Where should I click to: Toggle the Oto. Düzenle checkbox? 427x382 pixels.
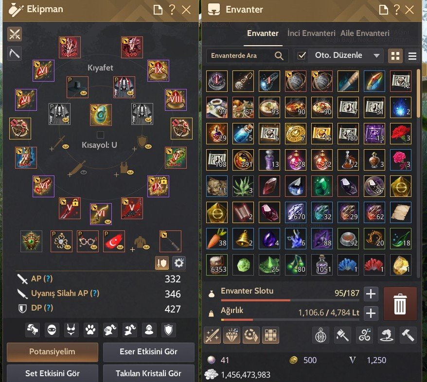pos(302,55)
